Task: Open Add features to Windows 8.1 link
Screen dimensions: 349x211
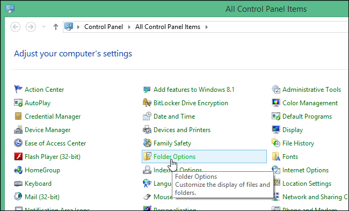Action: tap(194, 90)
